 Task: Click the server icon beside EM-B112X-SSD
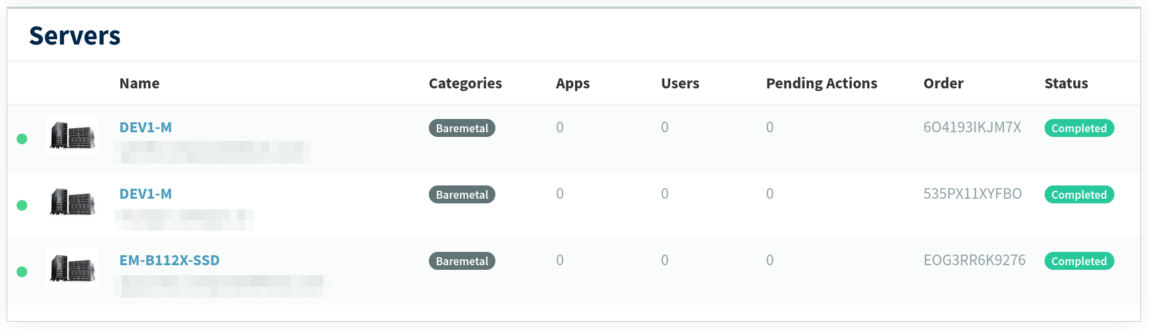[72, 269]
